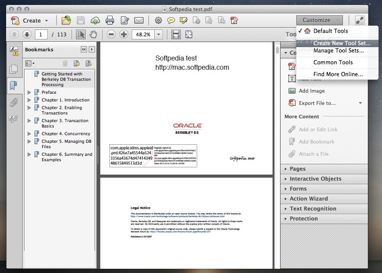
Task: Choose Find More Online
Action: click(337, 74)
